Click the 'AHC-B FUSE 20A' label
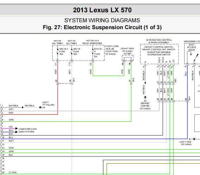Viewport: 200px width, 175px height. coord(77,51)
